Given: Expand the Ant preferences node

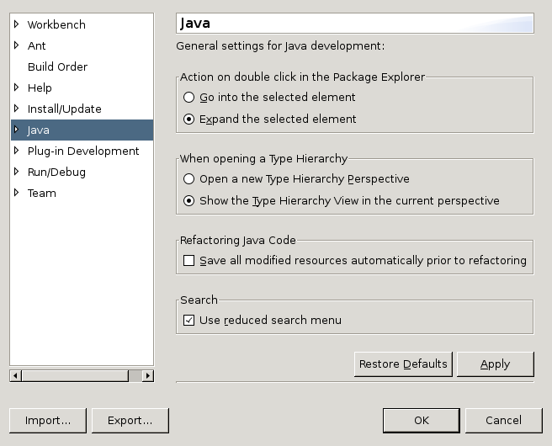Looking at the screenshot, I should 16,45.
